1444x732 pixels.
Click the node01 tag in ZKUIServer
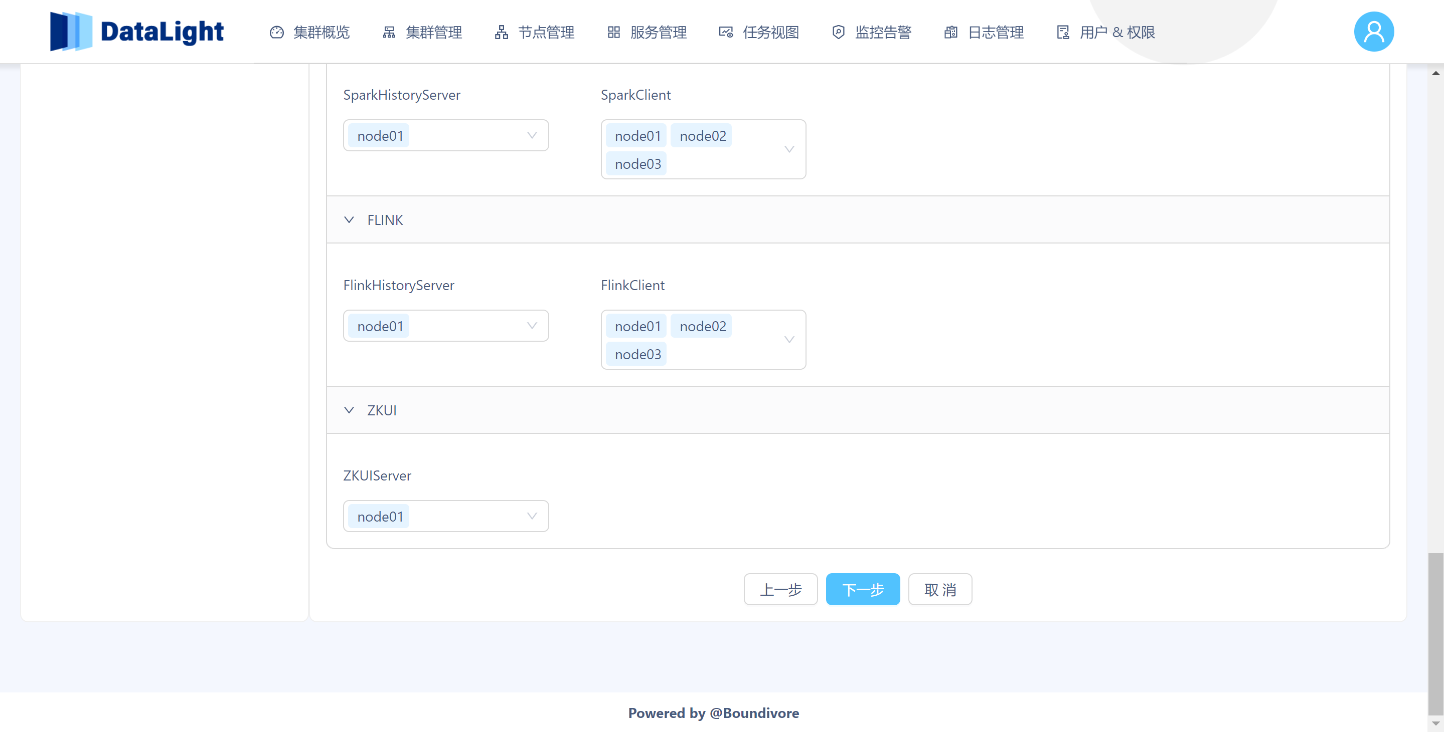pyautogui.click(x=379, y=517)
